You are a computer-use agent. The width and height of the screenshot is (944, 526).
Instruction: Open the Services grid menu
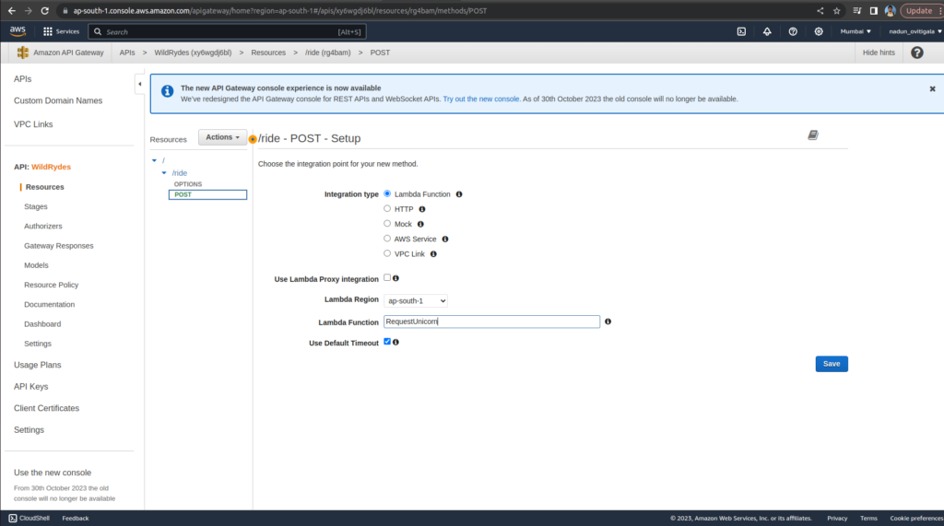coord(61,31)
